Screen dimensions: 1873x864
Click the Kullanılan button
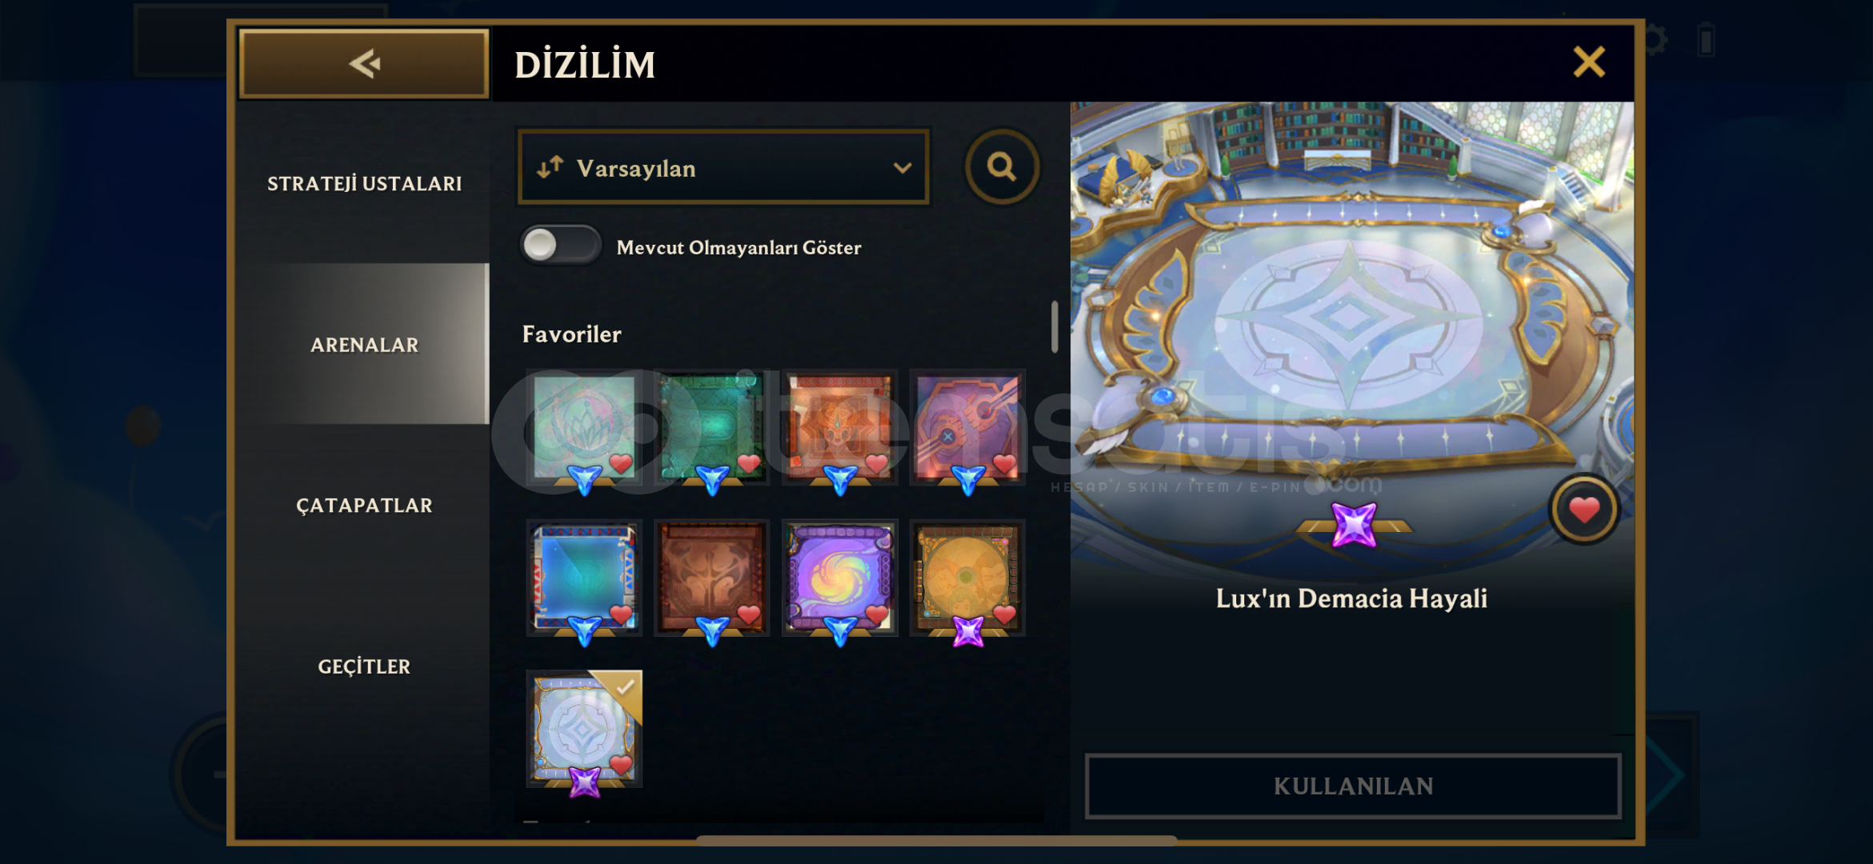(1353, 786)
